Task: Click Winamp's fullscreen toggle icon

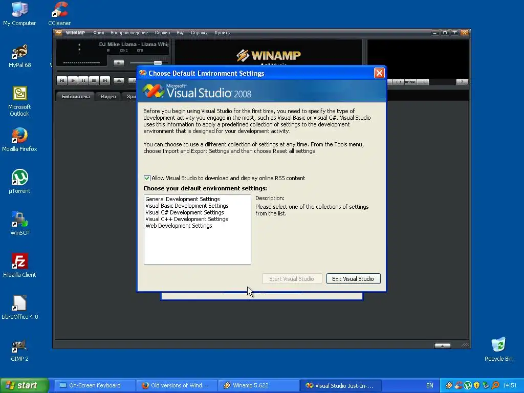Action: (x=398, y=82)
